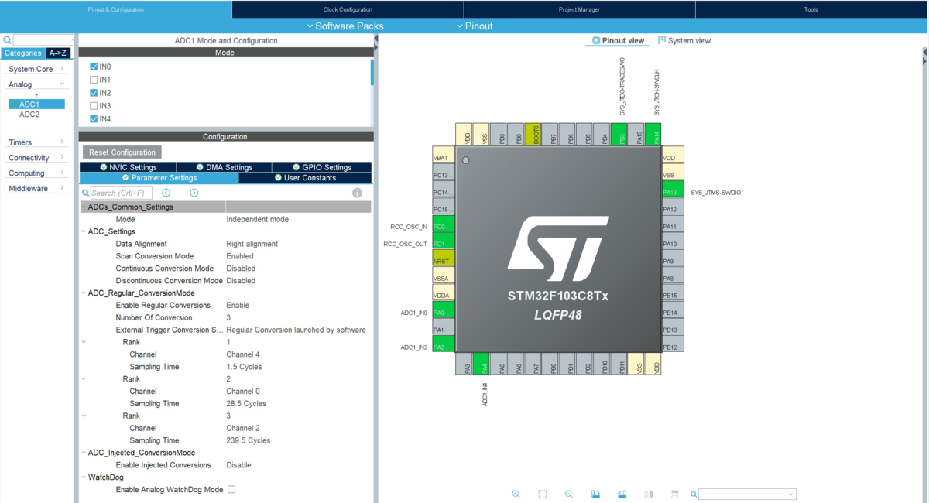Click the pin search magnifier icon
This screenshot has width=929, height=503.
click(694, 494)
